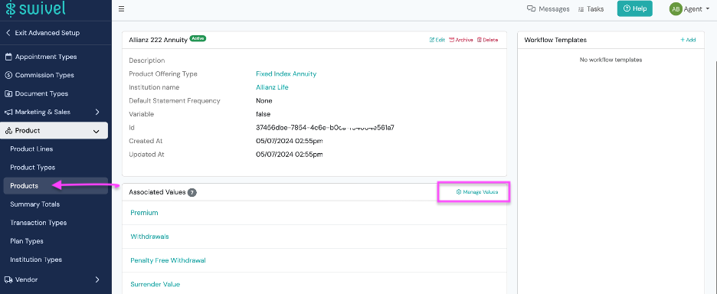Screen dimensions: 717x294
Task: Toggle the hamburger sidebar menu
Action: pos(121,8)
